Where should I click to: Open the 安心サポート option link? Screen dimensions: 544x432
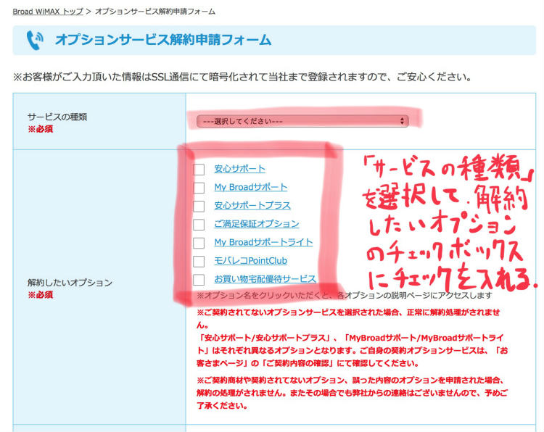240,169
